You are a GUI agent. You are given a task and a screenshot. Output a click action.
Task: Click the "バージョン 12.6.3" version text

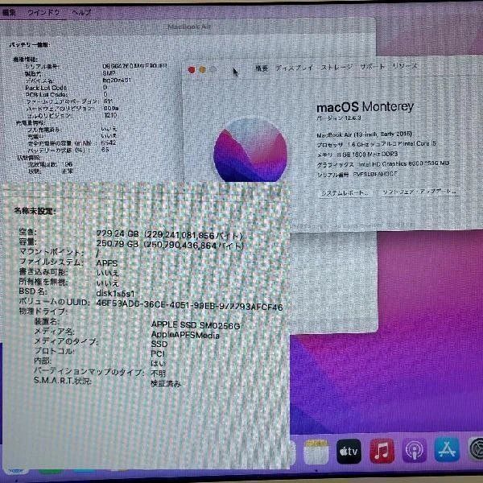pyautogui.click(x=339, y=118)
